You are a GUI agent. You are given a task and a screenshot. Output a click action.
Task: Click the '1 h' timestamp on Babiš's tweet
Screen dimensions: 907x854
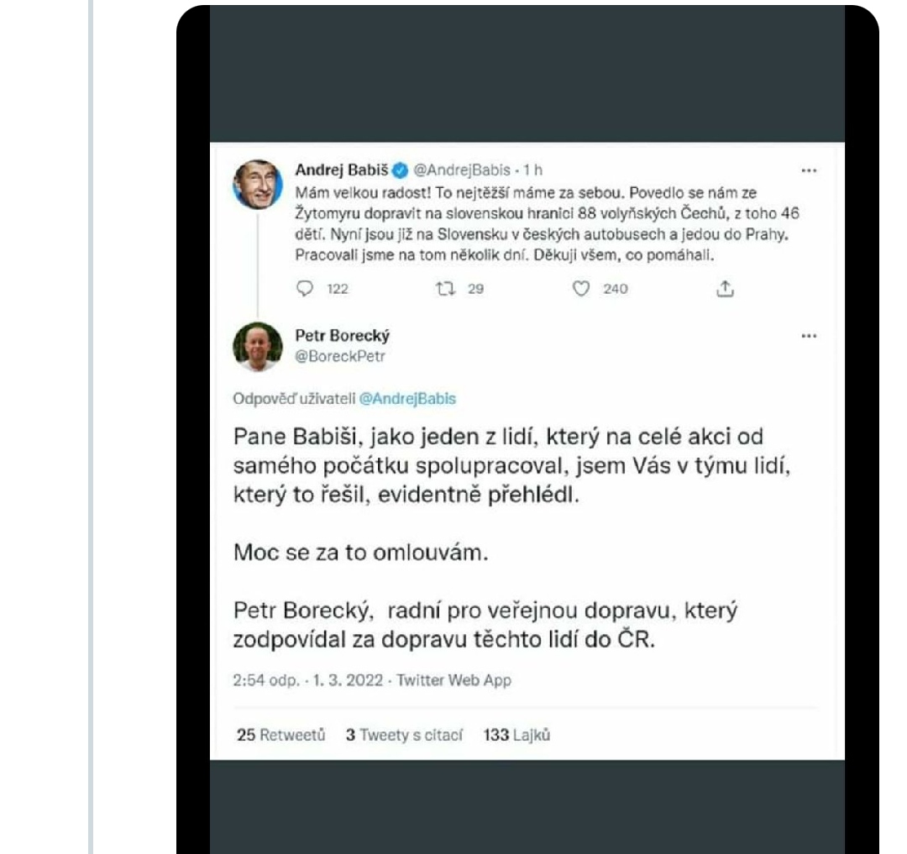pos(533,170)
